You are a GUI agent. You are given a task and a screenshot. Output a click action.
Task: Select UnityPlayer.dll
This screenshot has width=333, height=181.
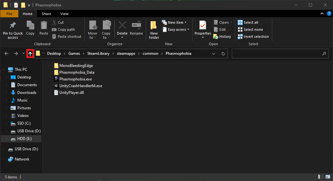(69, 93)
